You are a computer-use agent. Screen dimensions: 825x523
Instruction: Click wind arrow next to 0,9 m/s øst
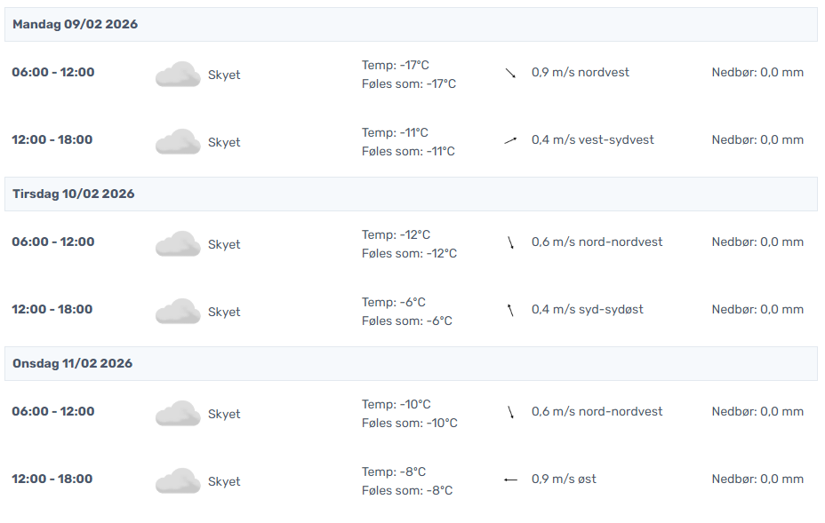point(510,479)
